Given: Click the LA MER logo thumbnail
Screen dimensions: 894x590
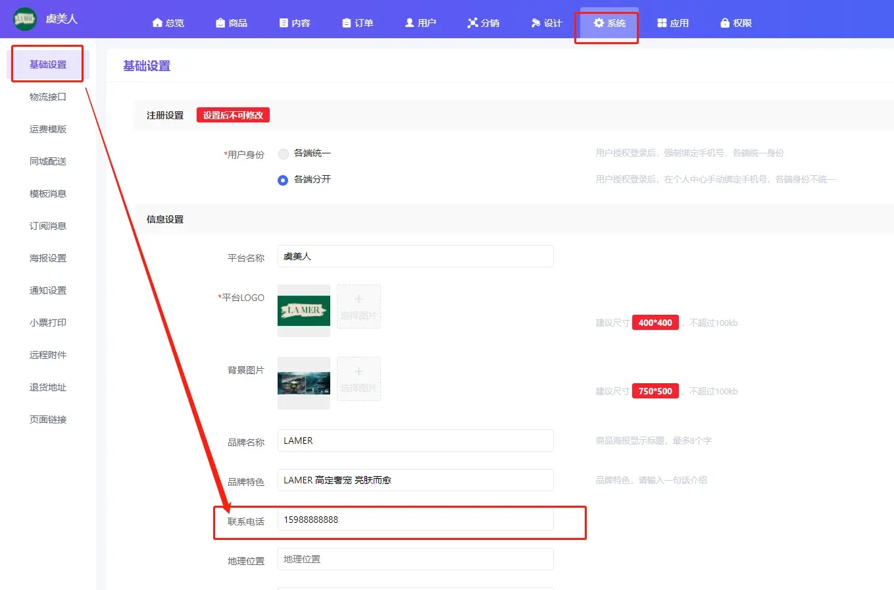Looking at the screenshot, I should tap(304, 310).
